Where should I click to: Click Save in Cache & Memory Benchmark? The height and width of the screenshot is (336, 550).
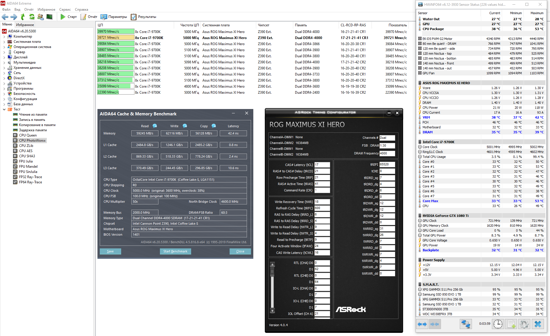pos(110,251)
